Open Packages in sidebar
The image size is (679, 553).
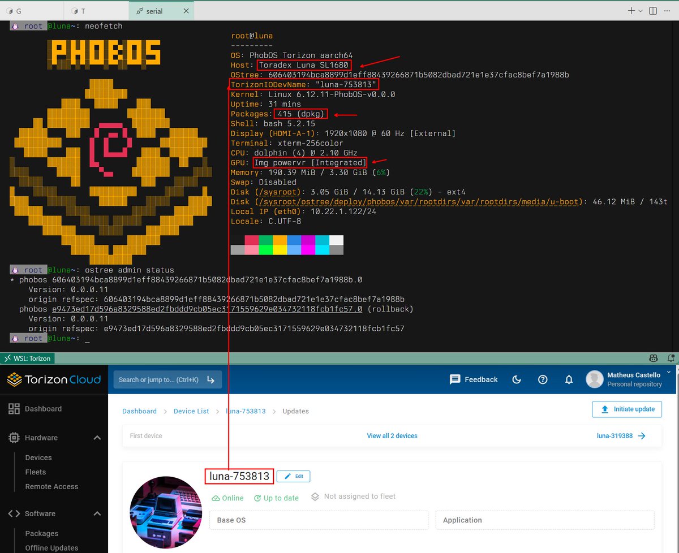tap(42, 533)
